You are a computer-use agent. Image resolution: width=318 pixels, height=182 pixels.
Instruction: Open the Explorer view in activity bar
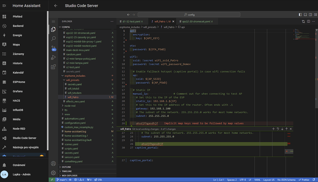coord(53,30)
